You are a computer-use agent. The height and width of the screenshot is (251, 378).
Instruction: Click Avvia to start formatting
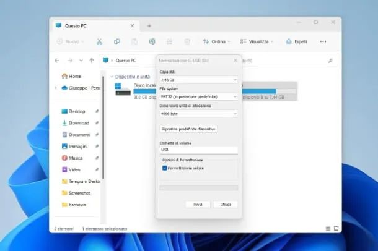click(x=198, y=205)
